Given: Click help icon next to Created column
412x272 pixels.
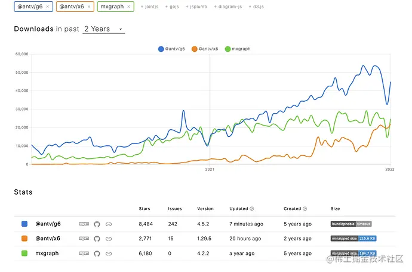Looking at the screenshot, I should coord(305,209).
